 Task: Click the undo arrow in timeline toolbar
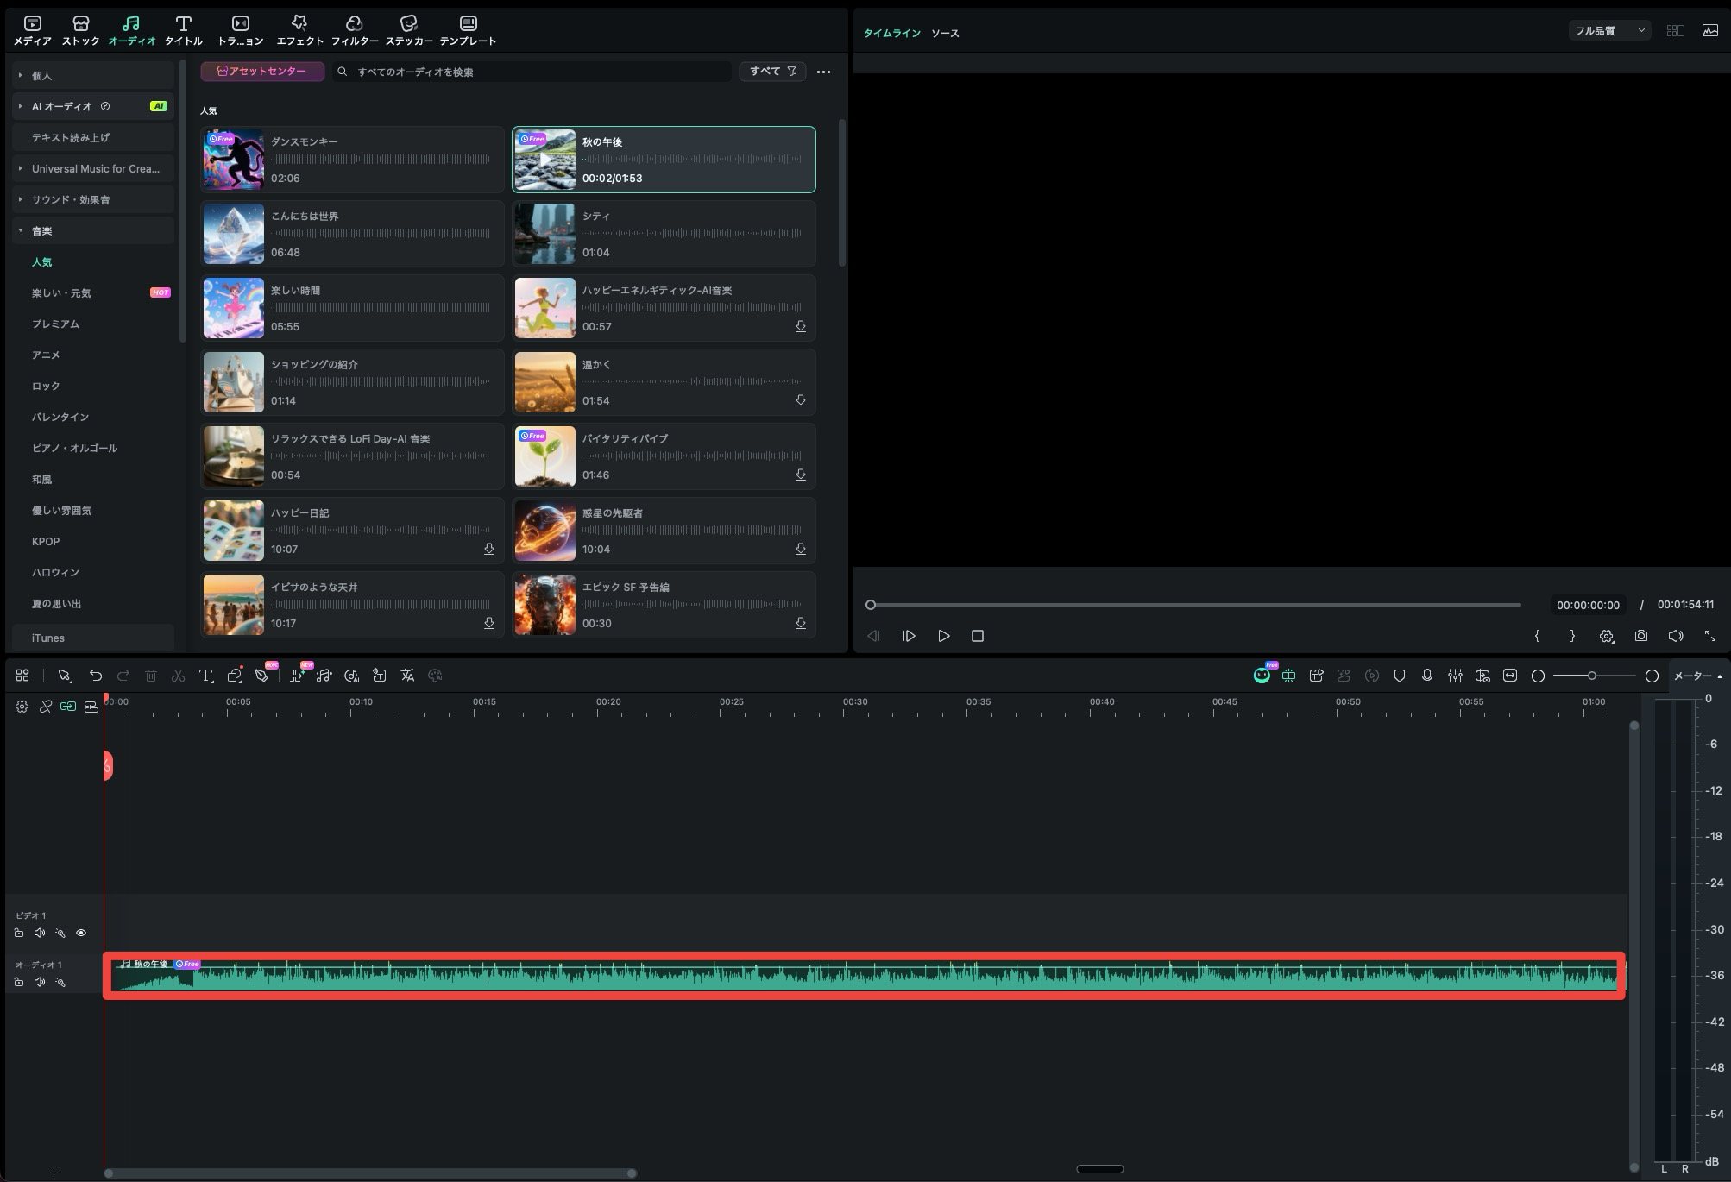(96, 676)
